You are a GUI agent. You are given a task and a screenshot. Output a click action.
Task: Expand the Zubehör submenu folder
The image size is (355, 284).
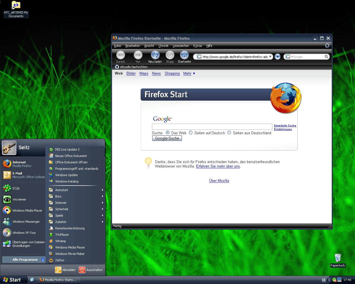(x=61, y=222)
